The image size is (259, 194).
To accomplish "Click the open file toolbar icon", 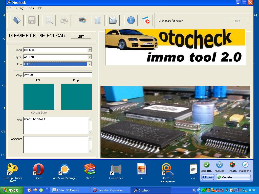I will (x=17, y=20).
